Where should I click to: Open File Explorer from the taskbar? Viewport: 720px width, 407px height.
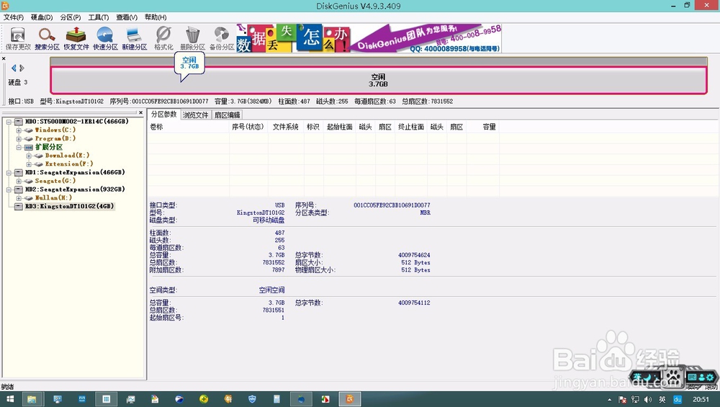pyautogui.click(x=32, y=399)
